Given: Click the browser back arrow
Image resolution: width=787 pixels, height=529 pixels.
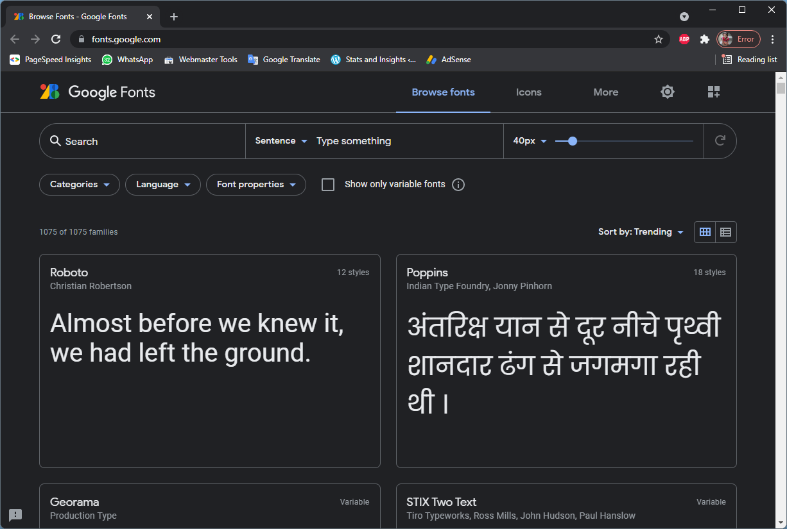Looking at the screenshot, I should pos(15,39).
